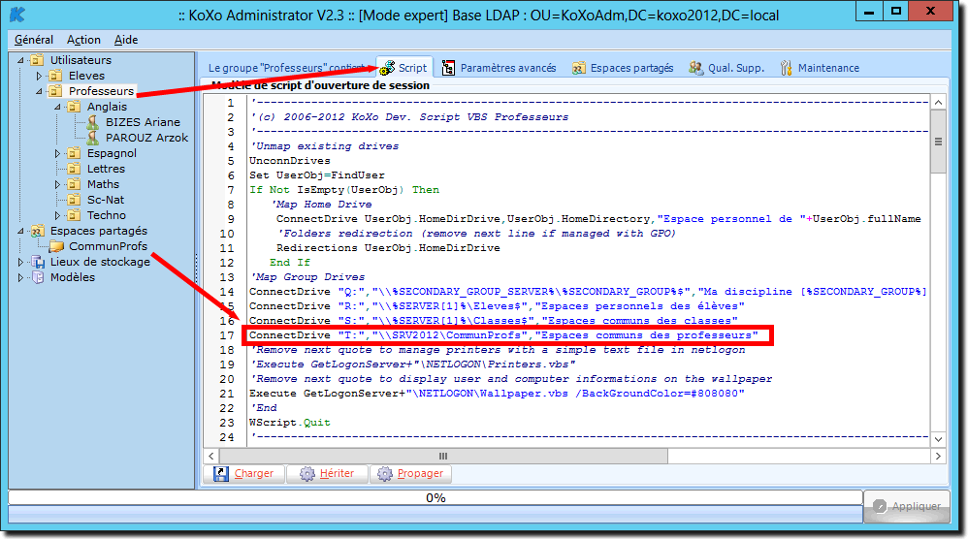Click the Hériter button label
The image size is (968, 539).
[x=338, y=473]
